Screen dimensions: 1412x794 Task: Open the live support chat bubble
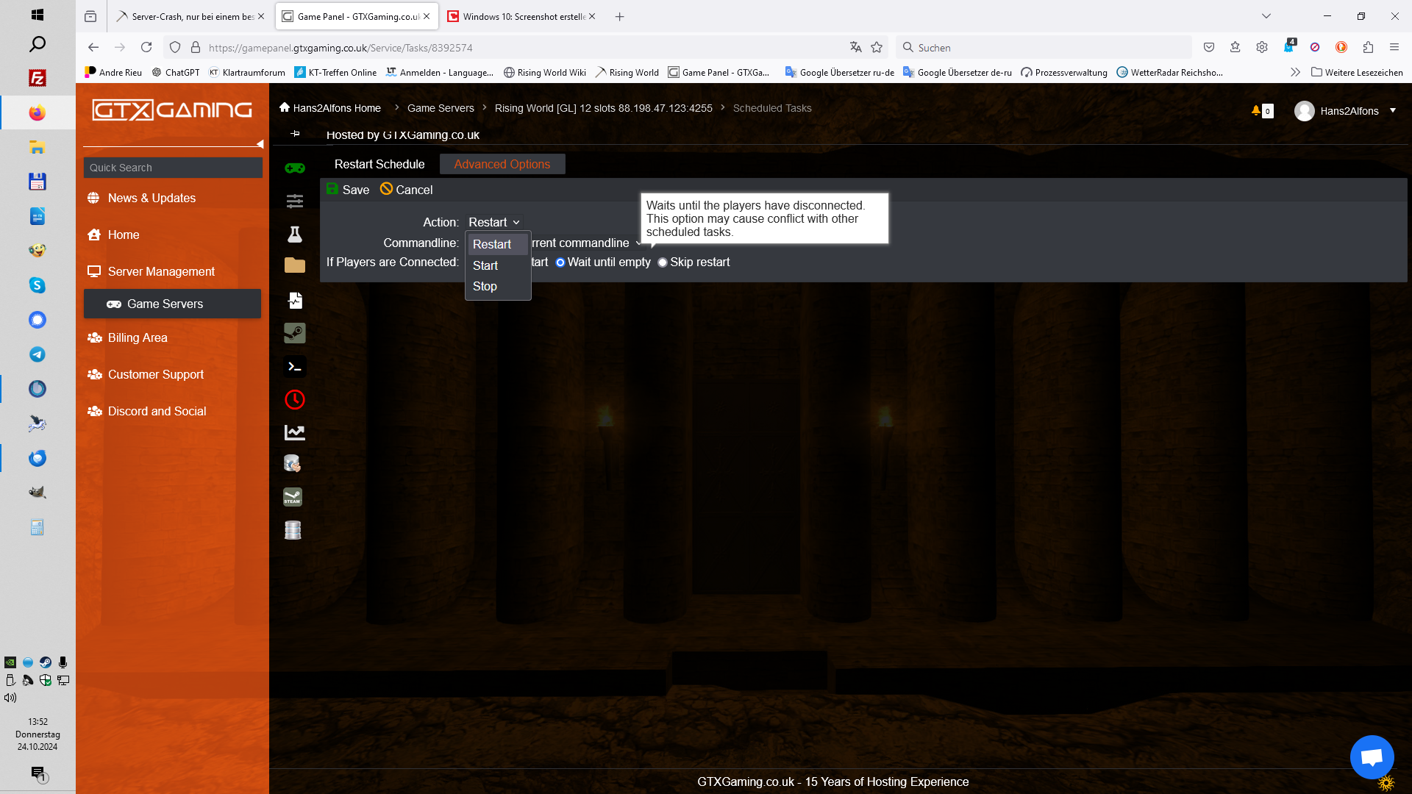coord(1372,757)
